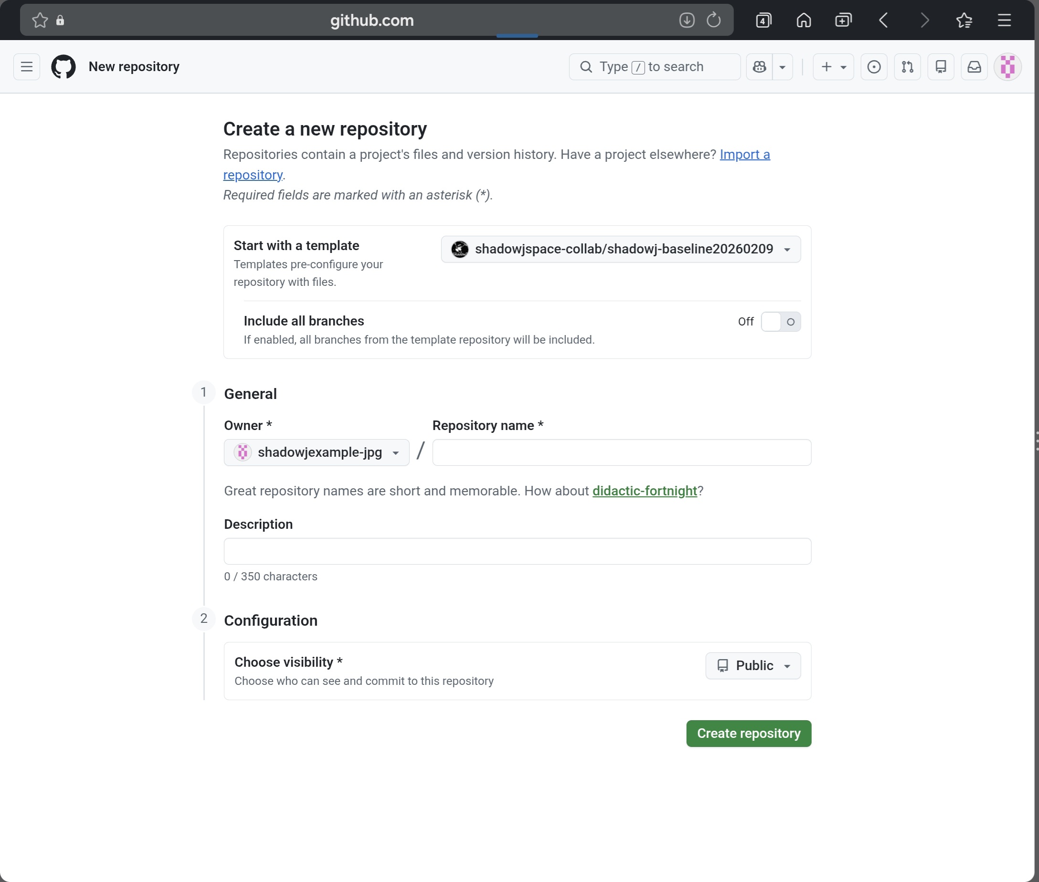Use suggested name didactic-fortnight
This screenshot has height=882, width=1039.
644,491
